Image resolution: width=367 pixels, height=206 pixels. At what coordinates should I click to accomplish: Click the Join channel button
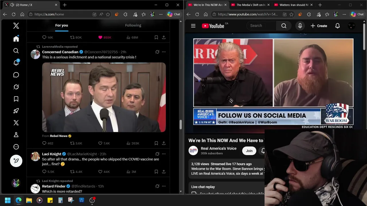(249, 151)
